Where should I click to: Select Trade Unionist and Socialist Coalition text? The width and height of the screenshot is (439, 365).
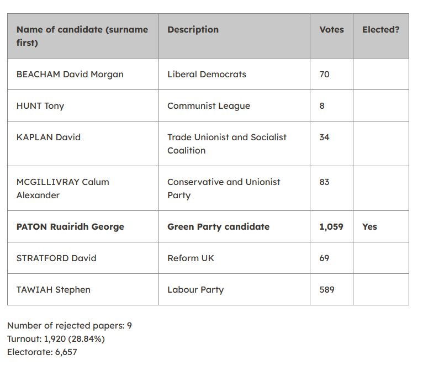pyautogui.click(x=227, y=144)
